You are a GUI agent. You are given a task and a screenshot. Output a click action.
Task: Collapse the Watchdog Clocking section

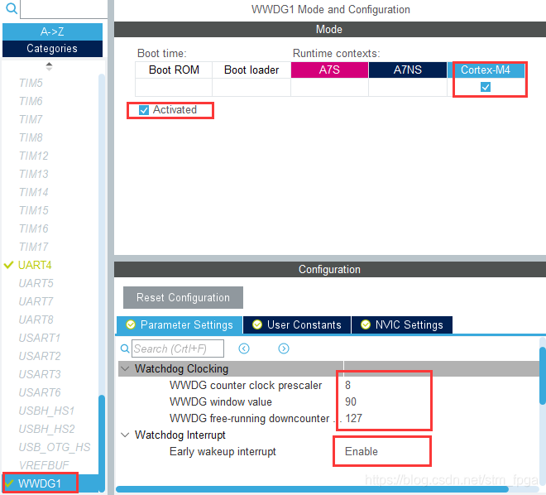[125, 368]
